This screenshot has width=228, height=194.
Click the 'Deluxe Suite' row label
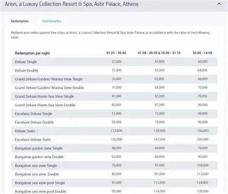[25, 131]
